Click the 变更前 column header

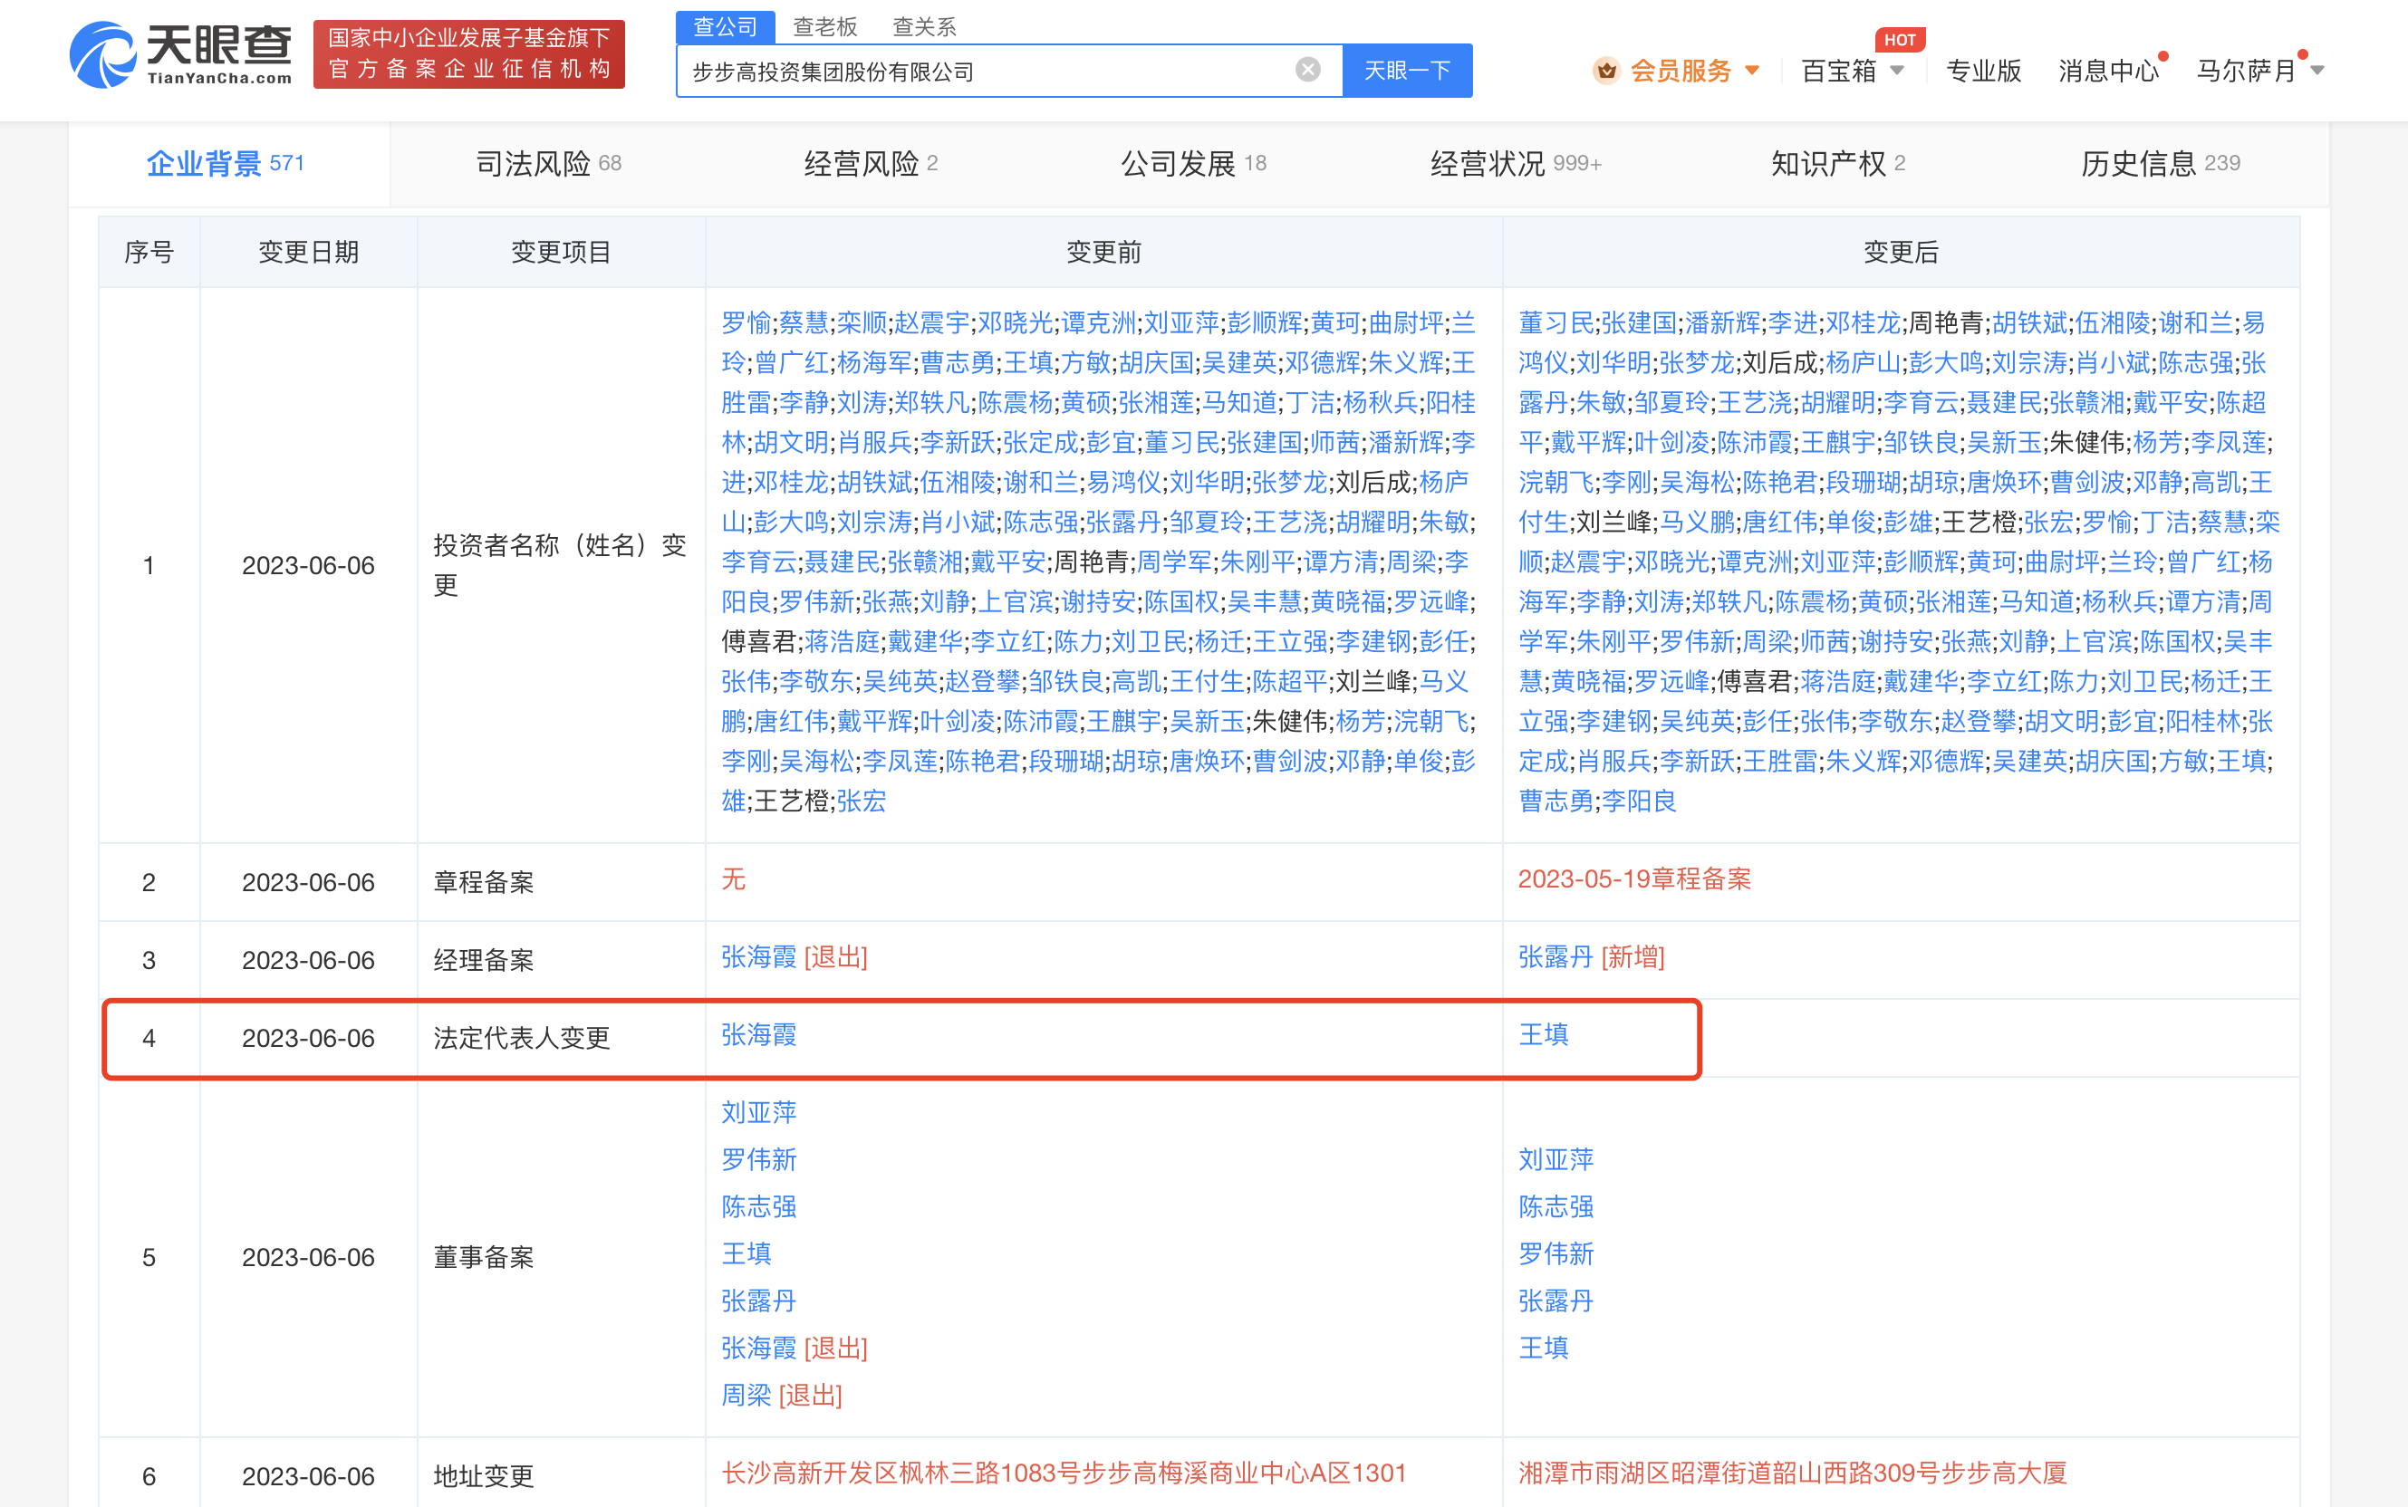tap(1104, 252)
